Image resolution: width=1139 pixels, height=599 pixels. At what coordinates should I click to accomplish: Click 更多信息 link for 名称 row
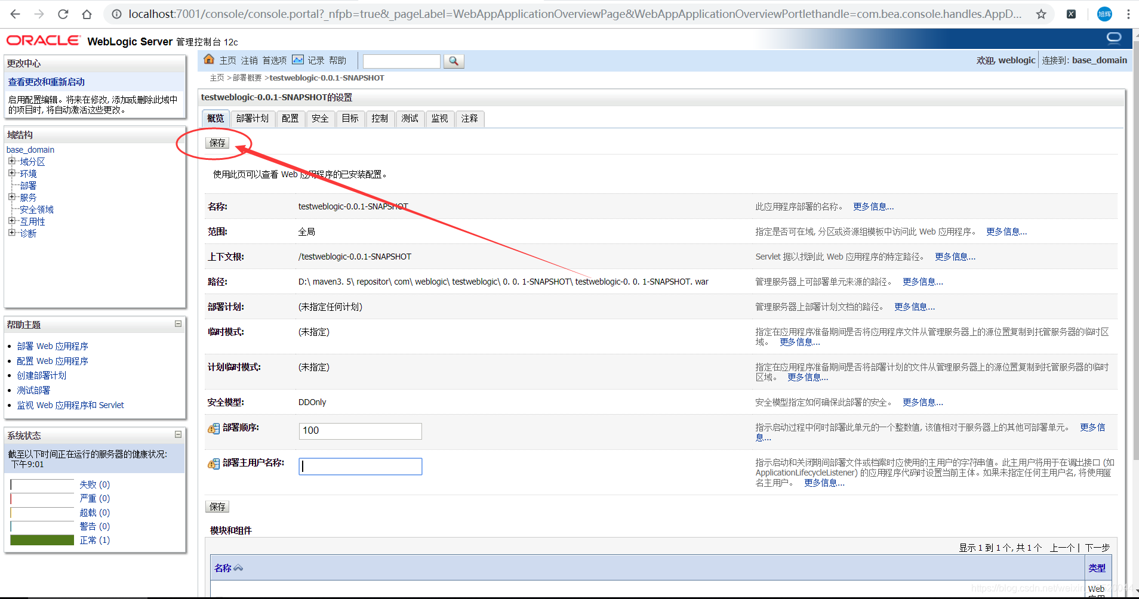pos(873,206)
